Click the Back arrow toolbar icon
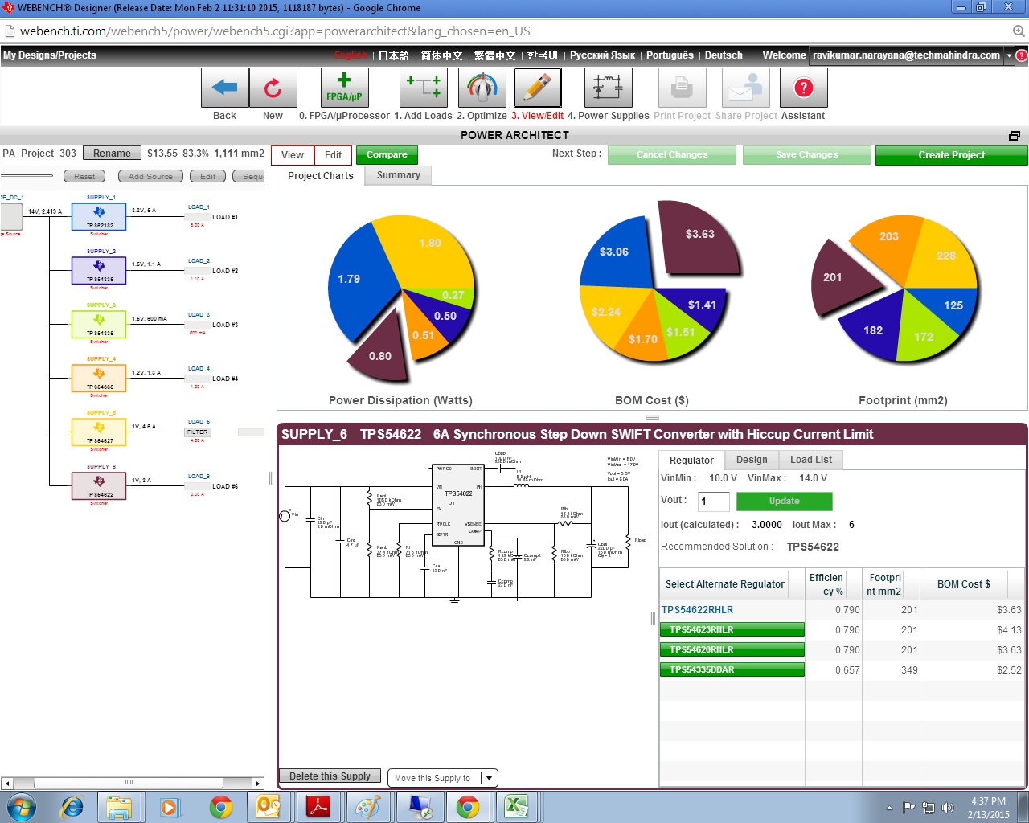Image resolution: width=1029 pixels, height=823 pixels. [x=225, y=88]
